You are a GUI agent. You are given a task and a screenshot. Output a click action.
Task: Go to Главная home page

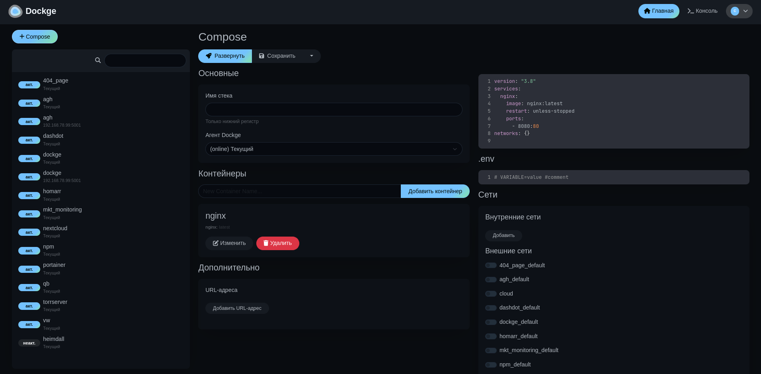coord(659,11)
